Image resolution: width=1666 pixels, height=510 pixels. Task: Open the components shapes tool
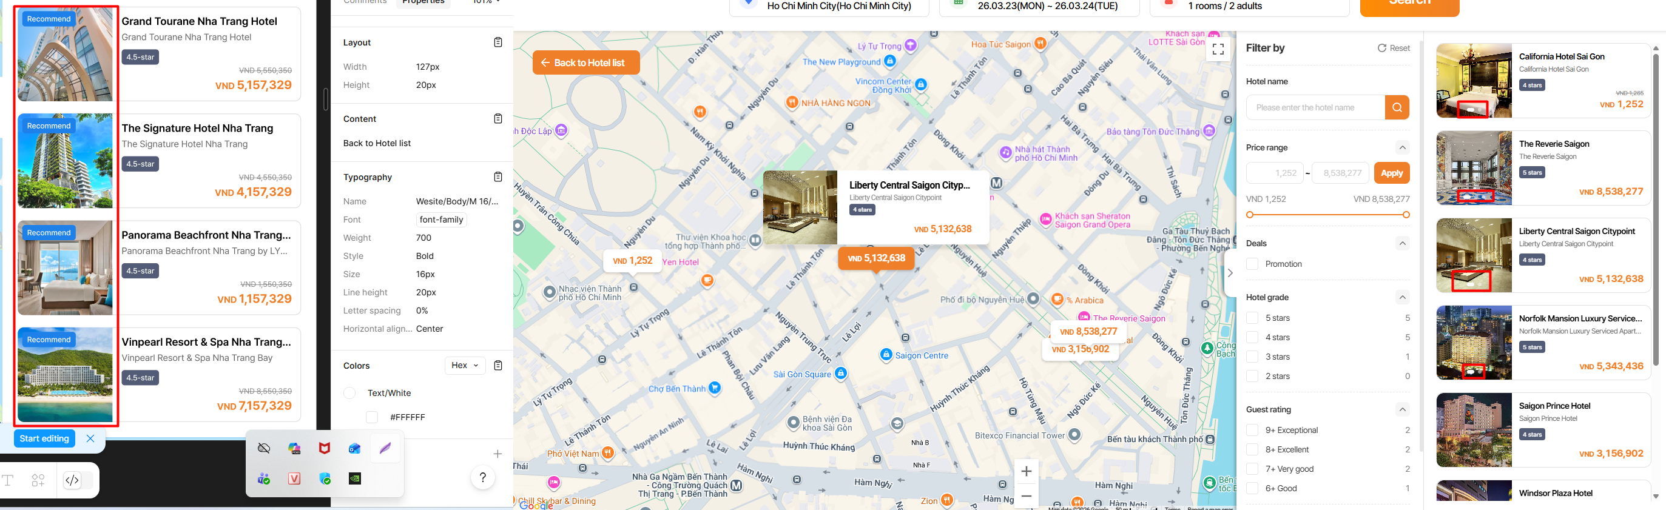(38, 480)
